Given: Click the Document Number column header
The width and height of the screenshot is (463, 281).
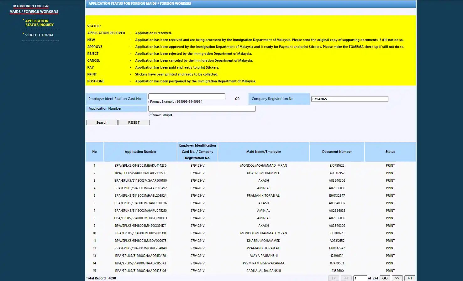Looking at the screenshot, I should click(x=337, y=152).
